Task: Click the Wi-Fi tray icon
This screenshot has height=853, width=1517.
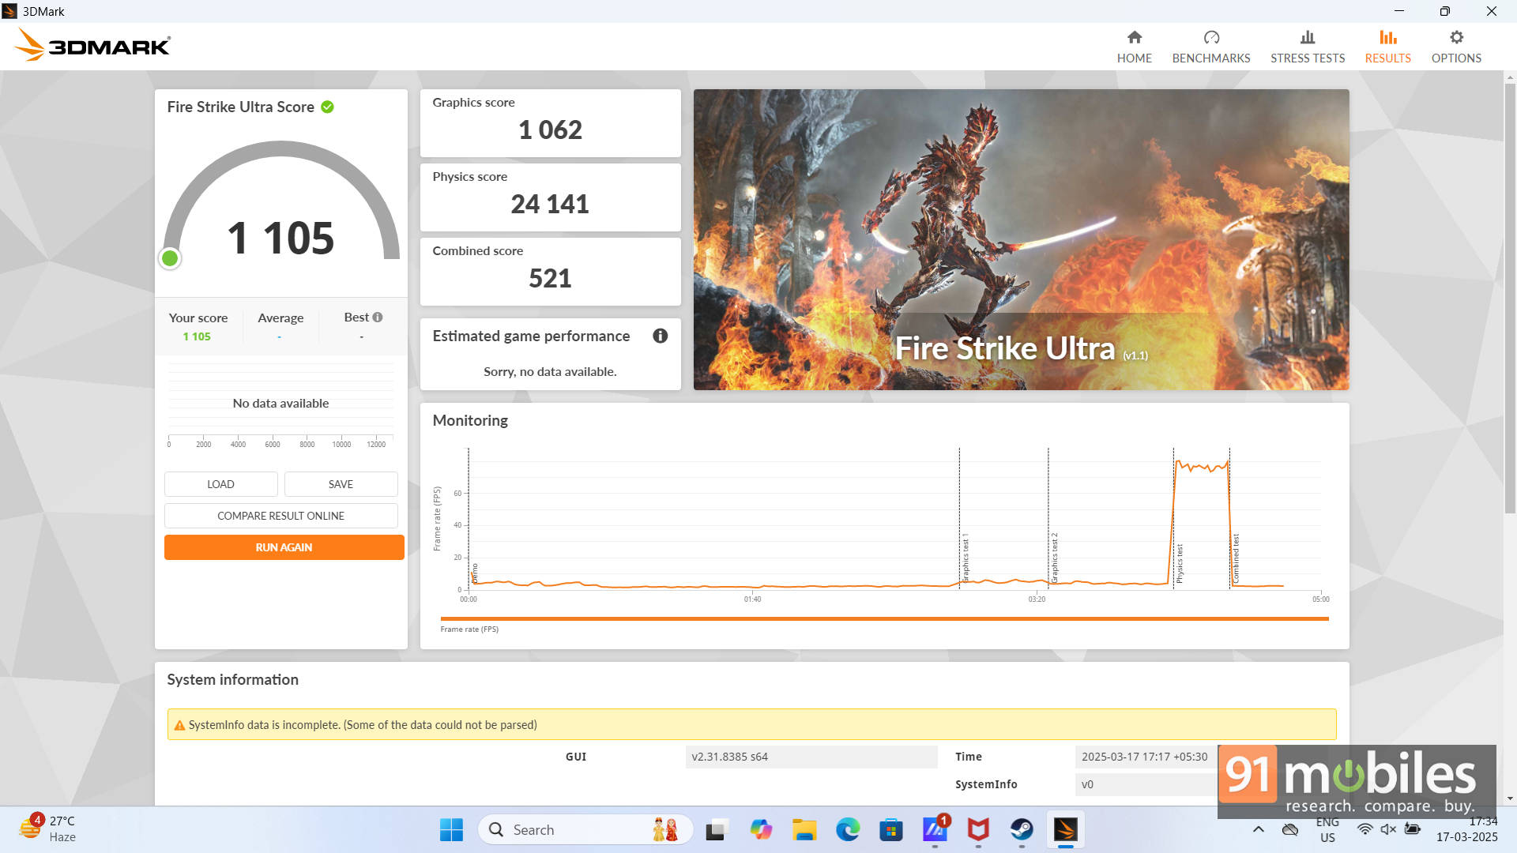Action: click(1365, 829)
